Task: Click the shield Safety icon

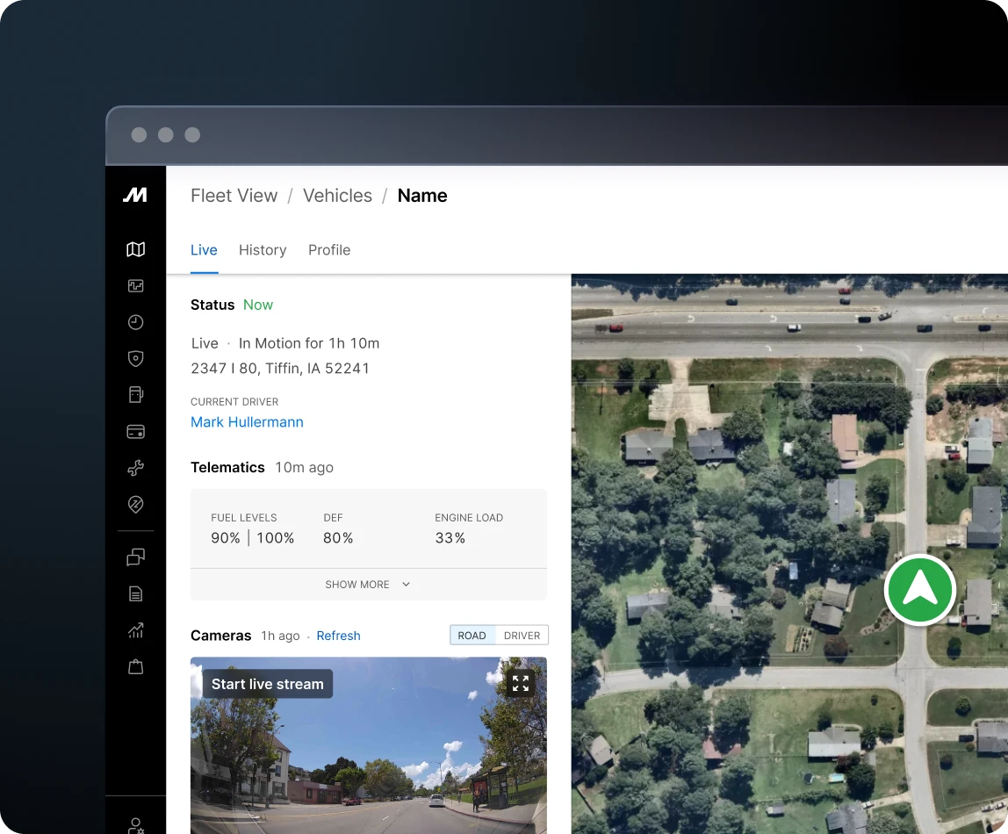Action: pyautogui.click(x=135, y=358)
